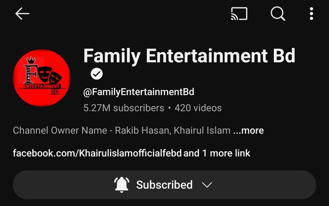Tap the theater masks in channel logo
329x206 pixels.
coord(50,75)
